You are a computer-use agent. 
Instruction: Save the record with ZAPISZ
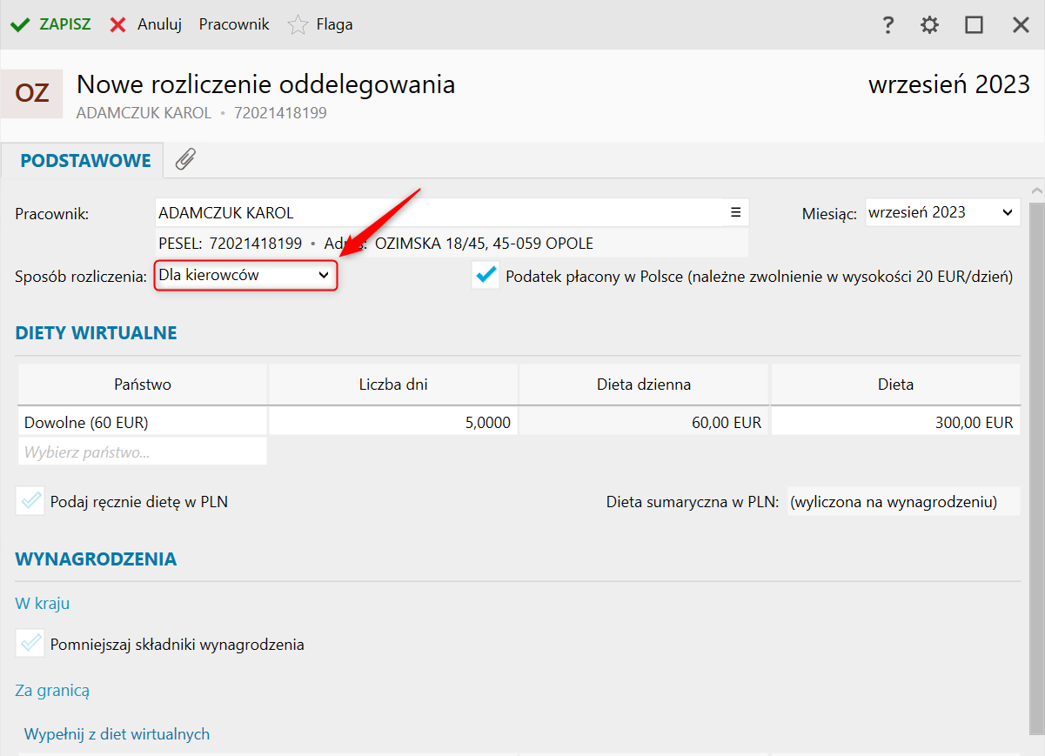[x=50, y=24]
